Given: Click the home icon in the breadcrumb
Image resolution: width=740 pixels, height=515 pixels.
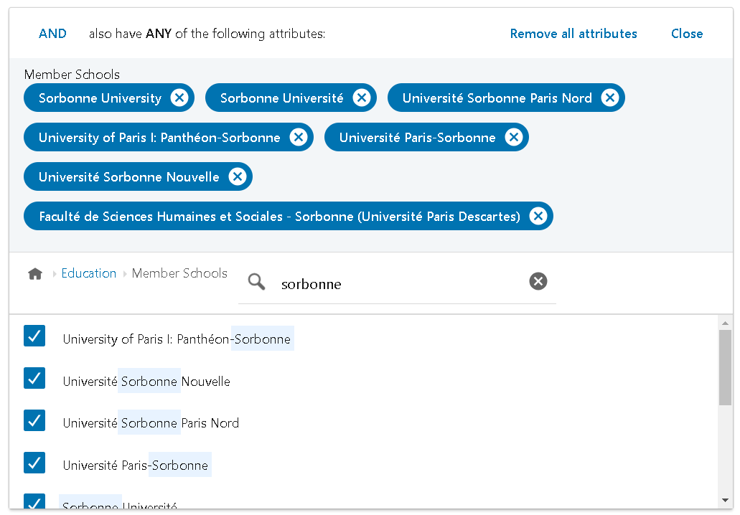Looking at the screenshot, I should (x=34, y=273).
